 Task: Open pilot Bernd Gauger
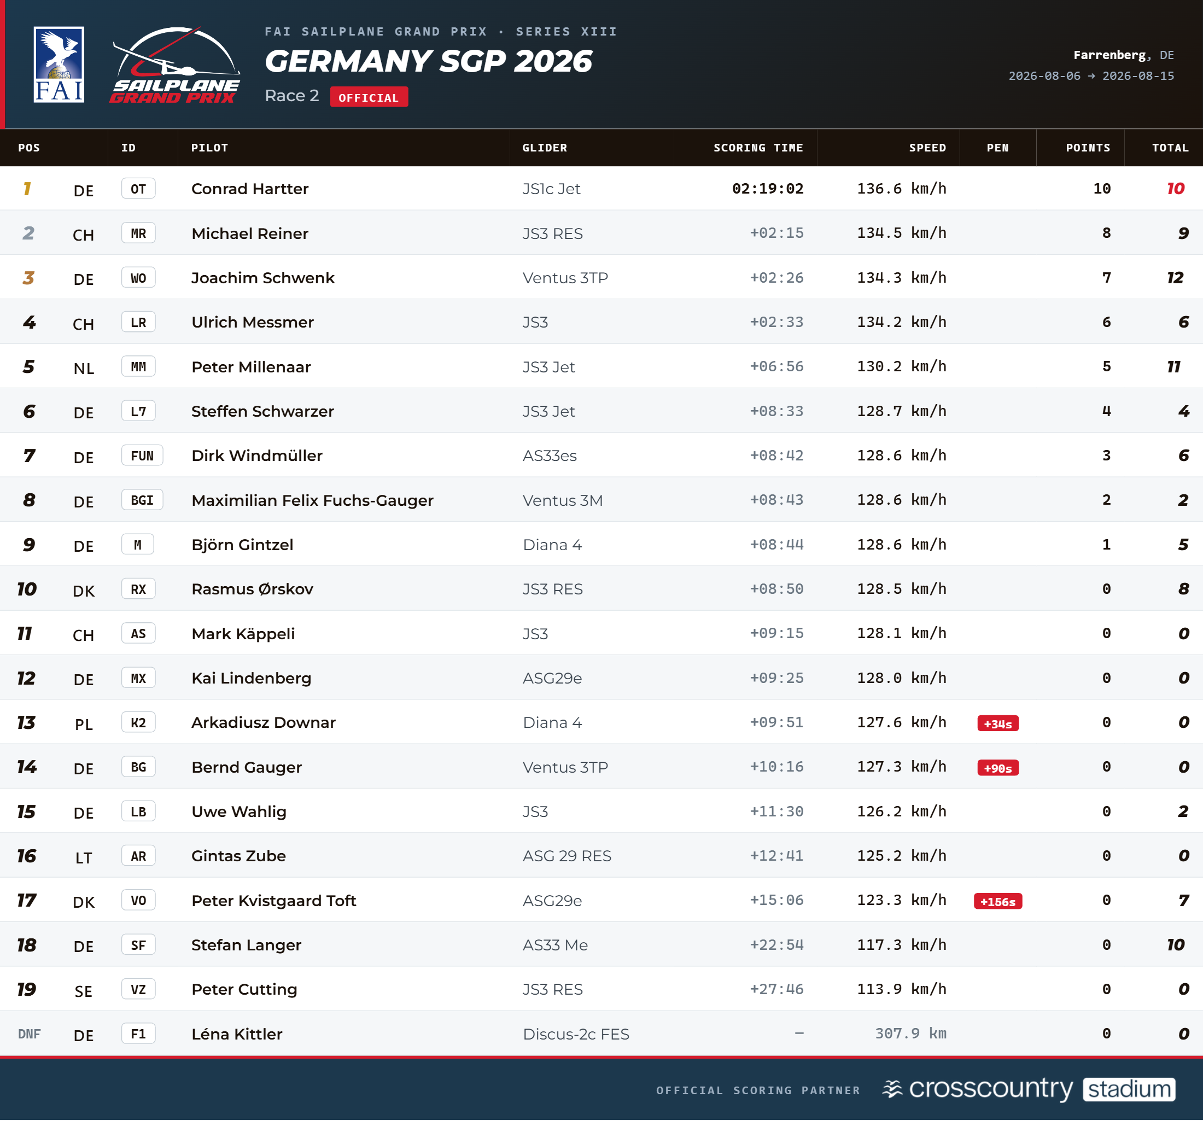[246, 768]
